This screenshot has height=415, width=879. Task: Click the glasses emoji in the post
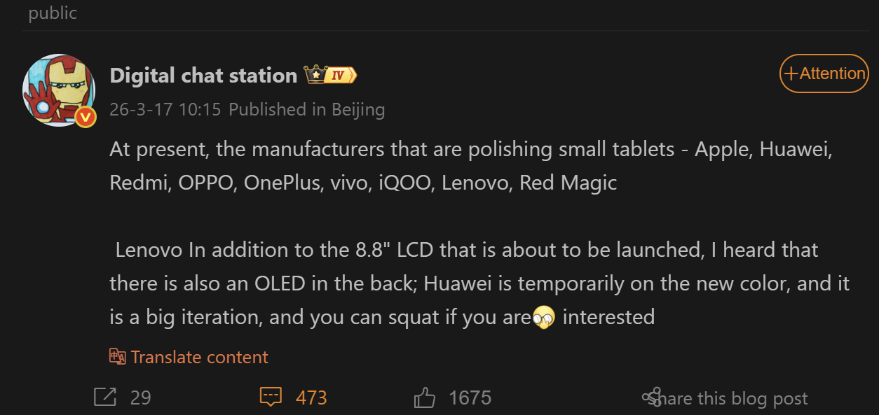pos(543,318)
